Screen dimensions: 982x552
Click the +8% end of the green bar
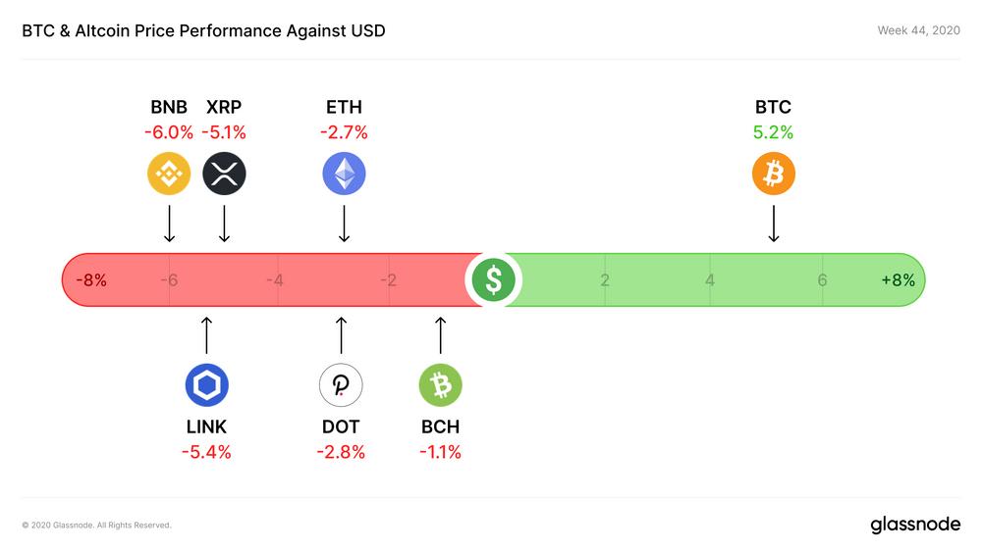pos(898,280)
